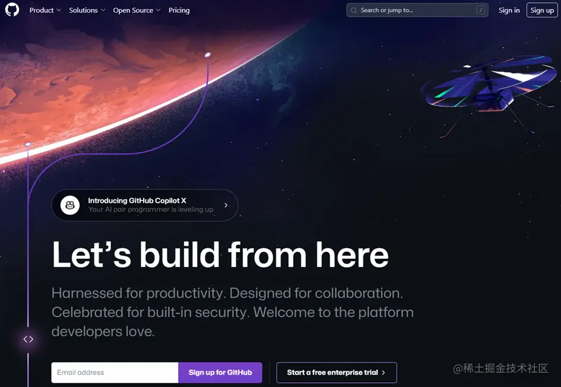
Task: Click the timeline marker dot on planet
Action: 208,55
